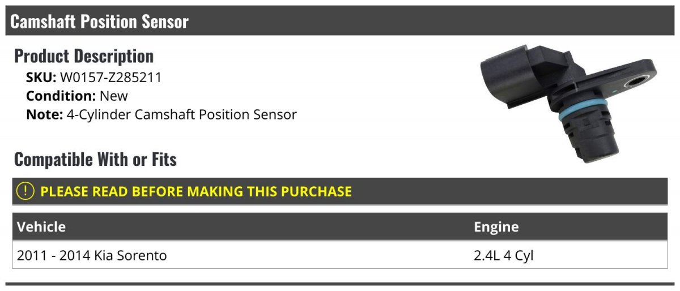Viewport: 680px width, 291px height.
Task: Click the camshaft sensor product image
Action: tap(567, 102)
